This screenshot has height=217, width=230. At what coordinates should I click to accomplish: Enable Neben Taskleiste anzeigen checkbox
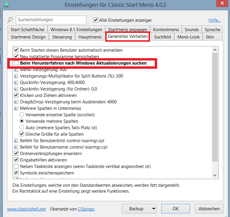click(16, 166)
